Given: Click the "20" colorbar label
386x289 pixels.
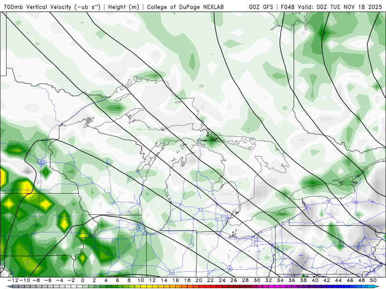Looking at the screenshot, I should (x=199, y=280).
